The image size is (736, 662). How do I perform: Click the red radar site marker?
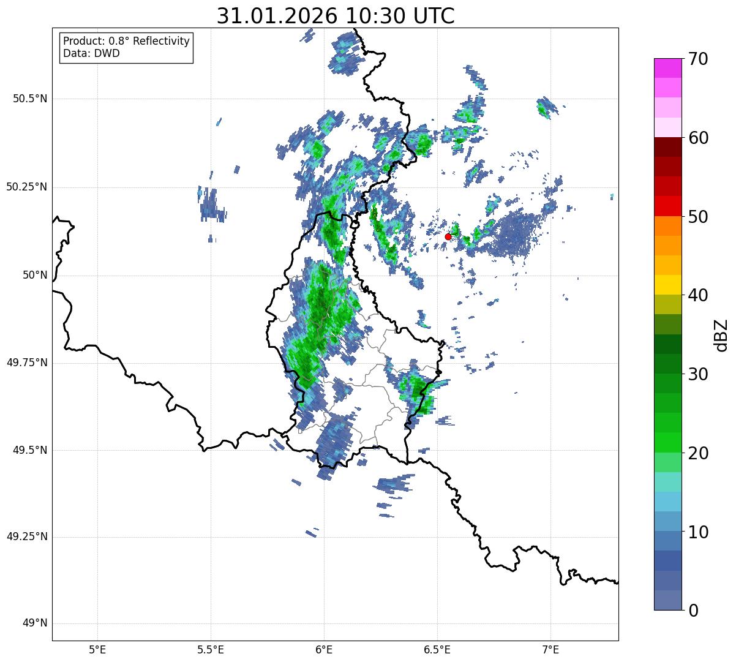(448, 236)
